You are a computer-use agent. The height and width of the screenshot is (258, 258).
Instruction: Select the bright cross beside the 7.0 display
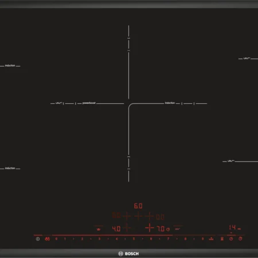pos(150,228)
